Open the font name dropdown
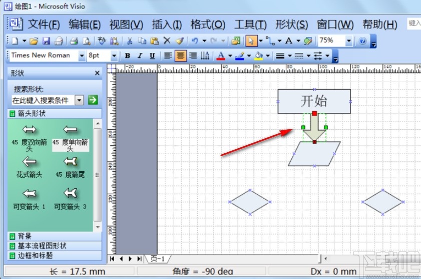Screen dimensions: 421x279 pos(82,56)
